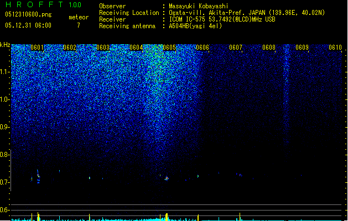The height and width of the screenshot is (221, 348).
Task: Click the 0605 time marker
Action: click(169, 48)
